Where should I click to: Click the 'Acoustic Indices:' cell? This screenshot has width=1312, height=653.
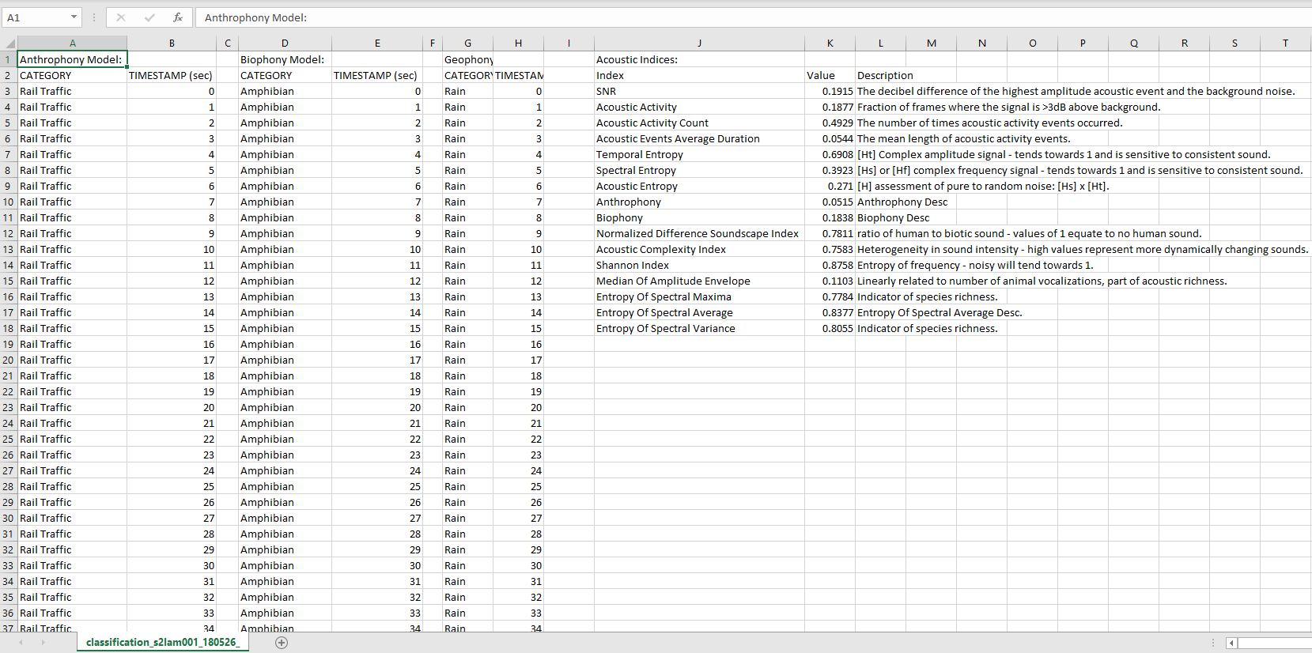699,59
